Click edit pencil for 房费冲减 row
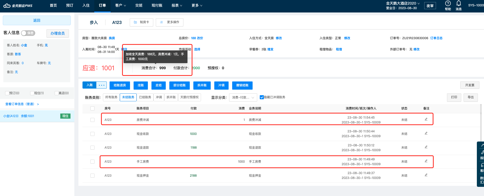484x196 pixels. pyautogui.click(x=426, y=119)
